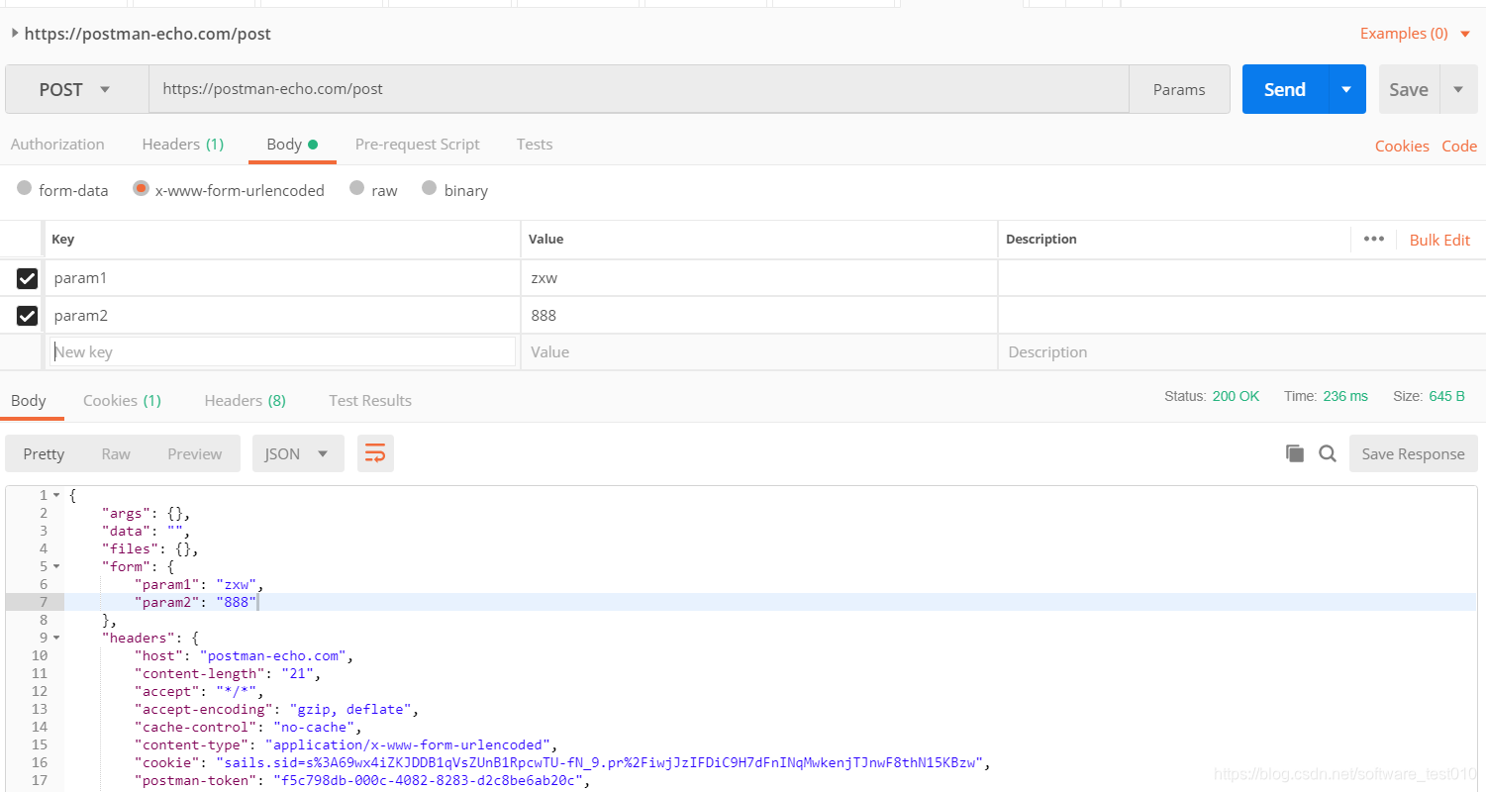Uncheck the param2 row checkbox
This screenshot has width=1486, height=792.
click(x=27, y=316)
